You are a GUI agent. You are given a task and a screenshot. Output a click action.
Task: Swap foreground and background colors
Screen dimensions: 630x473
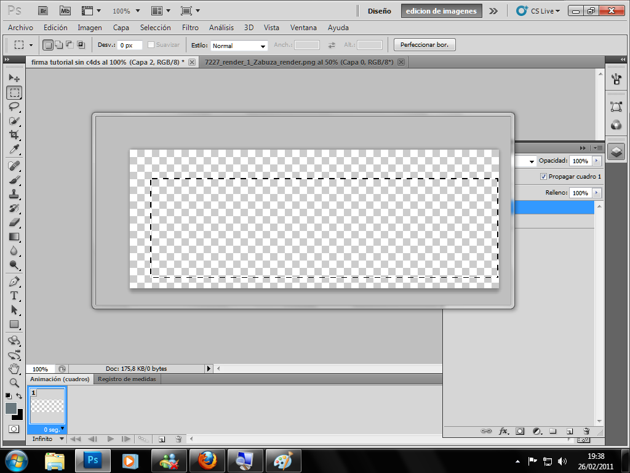coord(19,396)
